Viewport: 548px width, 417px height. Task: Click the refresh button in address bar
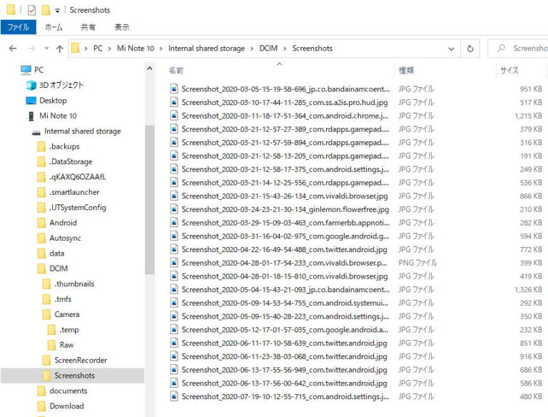(470, 49)
